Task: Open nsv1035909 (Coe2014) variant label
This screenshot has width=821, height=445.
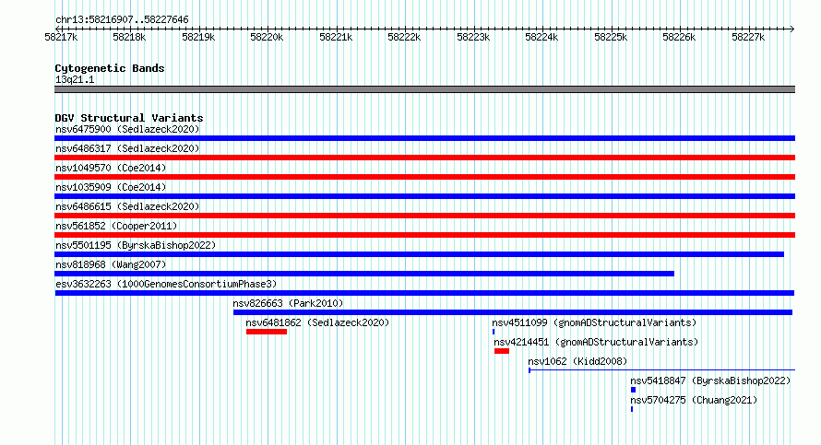Action: coord(111,187)
